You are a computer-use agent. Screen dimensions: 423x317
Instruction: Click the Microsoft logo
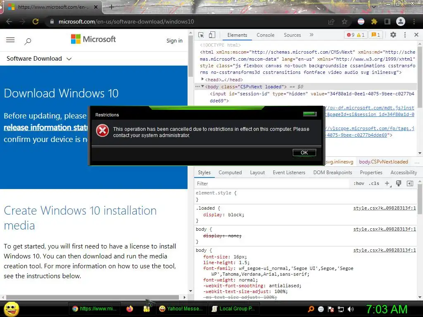[93, 39]
